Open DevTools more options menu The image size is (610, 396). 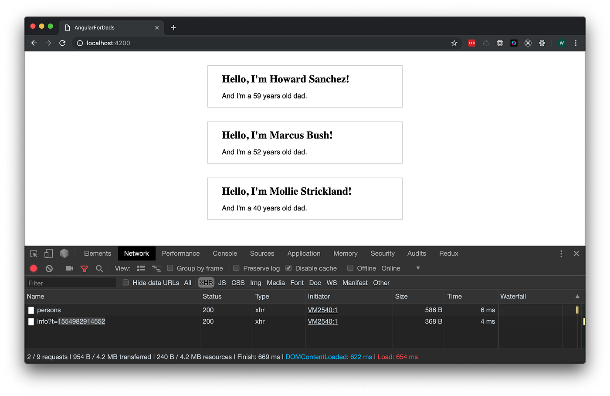pos(561,253)
